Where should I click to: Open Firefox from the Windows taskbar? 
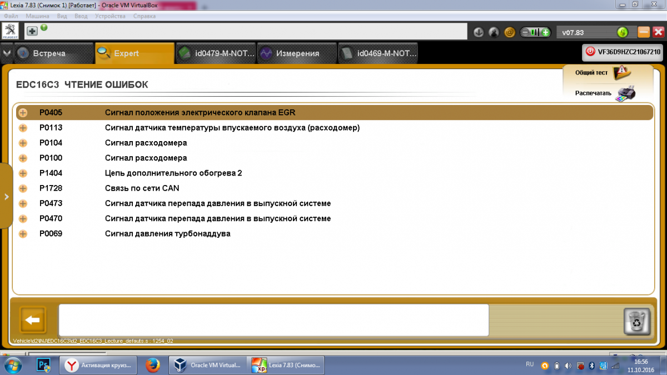pos(152,365)
